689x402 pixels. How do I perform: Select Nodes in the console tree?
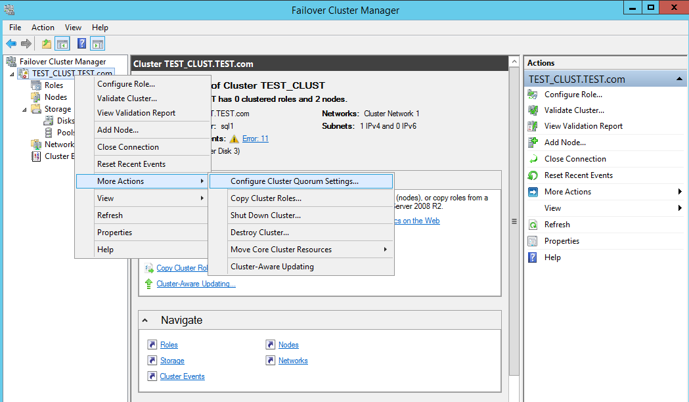pos(55,97)
